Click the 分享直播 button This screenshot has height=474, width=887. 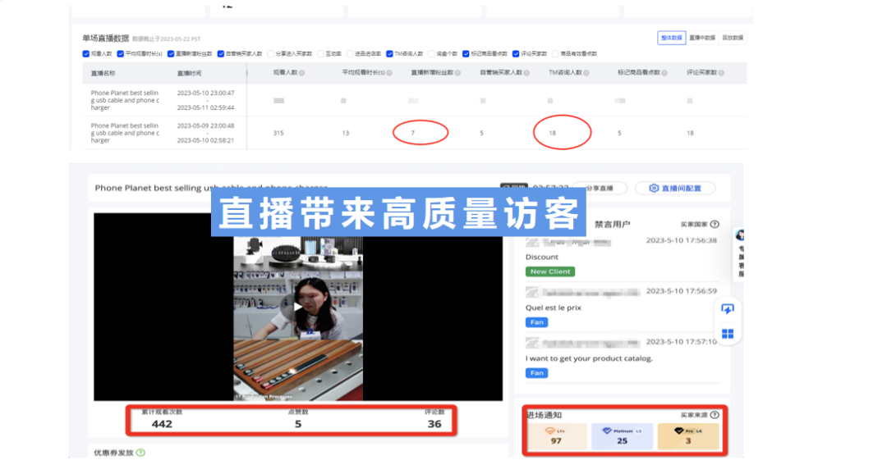point(600,188)
